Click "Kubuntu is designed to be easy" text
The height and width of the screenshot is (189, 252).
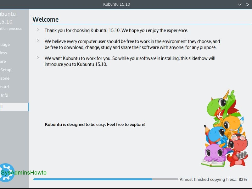pos(95,124)
